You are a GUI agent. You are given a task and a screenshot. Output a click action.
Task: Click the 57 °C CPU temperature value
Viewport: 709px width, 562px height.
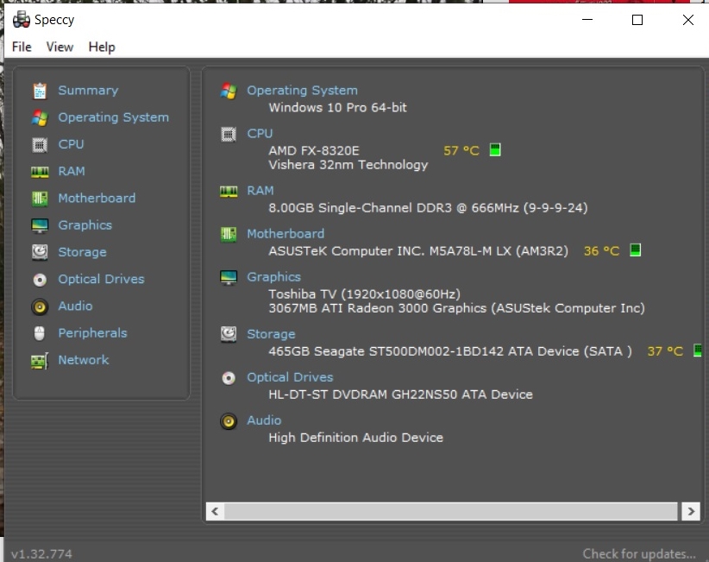pyautogui.click(x=461, y=151)
